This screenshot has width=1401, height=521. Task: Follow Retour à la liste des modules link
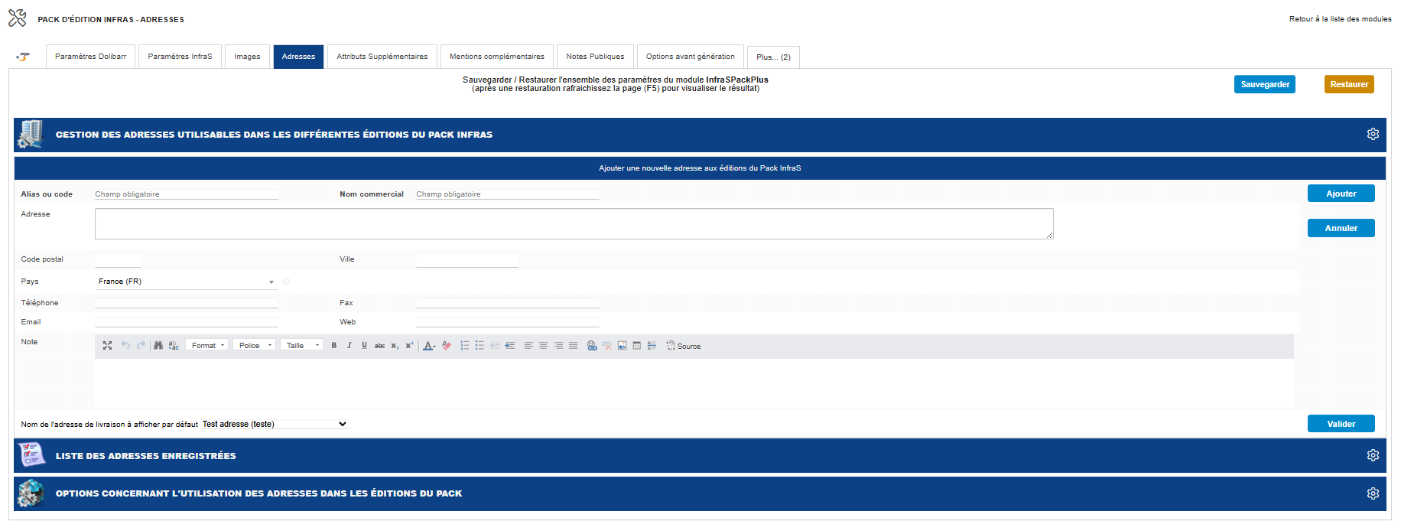1340,19
